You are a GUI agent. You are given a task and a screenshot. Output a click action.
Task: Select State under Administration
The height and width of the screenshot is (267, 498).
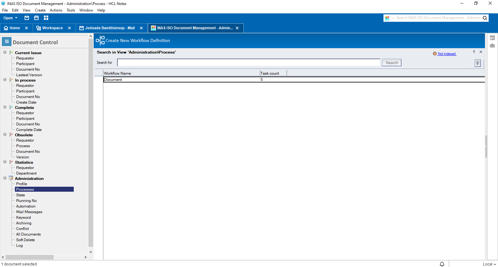pos(21,195)
